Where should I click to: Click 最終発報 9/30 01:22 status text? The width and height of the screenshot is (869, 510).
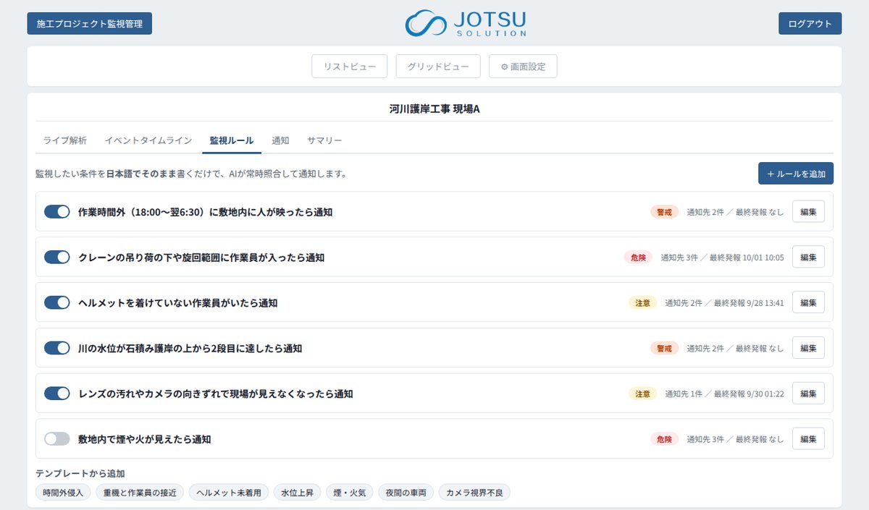[x=749, y=394]
